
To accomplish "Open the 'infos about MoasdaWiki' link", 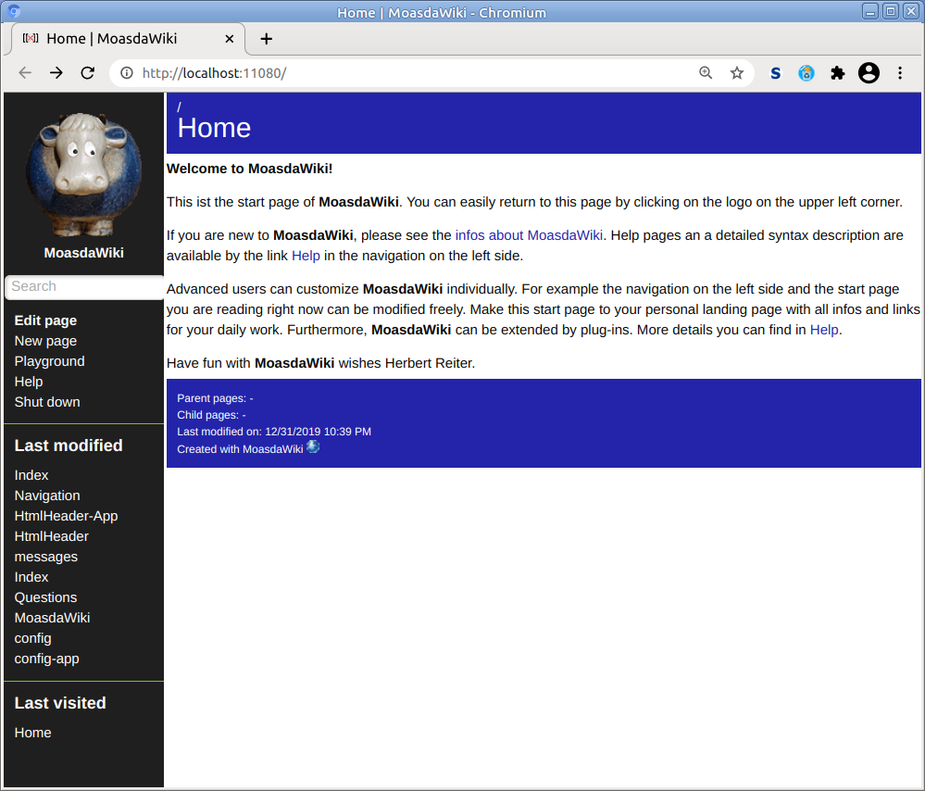I will point(529,235).
